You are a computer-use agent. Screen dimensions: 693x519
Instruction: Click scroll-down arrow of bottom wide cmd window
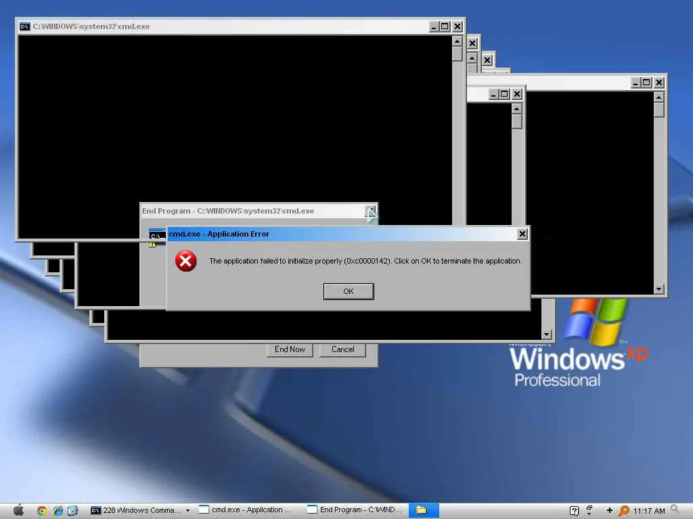(547, 334)
